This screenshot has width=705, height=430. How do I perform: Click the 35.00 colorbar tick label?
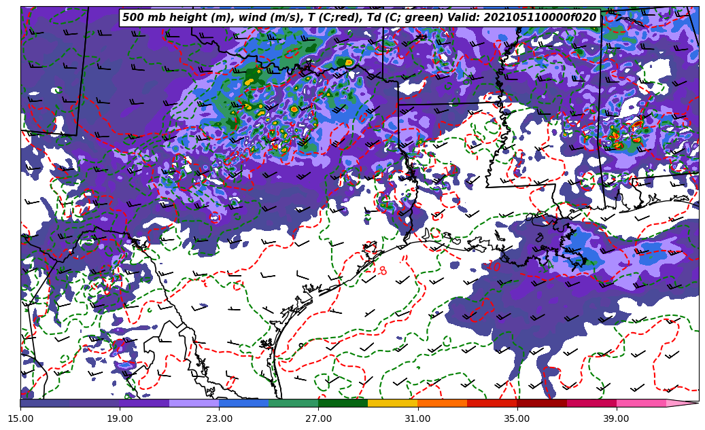(517, 418)
